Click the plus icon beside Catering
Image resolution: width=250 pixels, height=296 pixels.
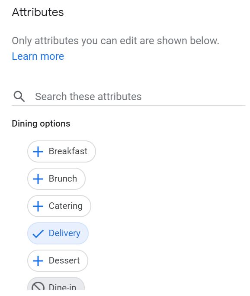38,206
